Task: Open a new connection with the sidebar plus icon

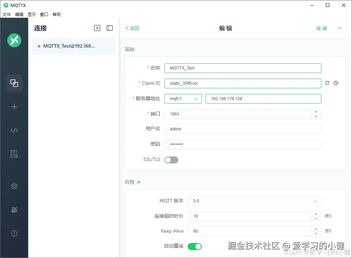Action: click(x=14, y=107)
